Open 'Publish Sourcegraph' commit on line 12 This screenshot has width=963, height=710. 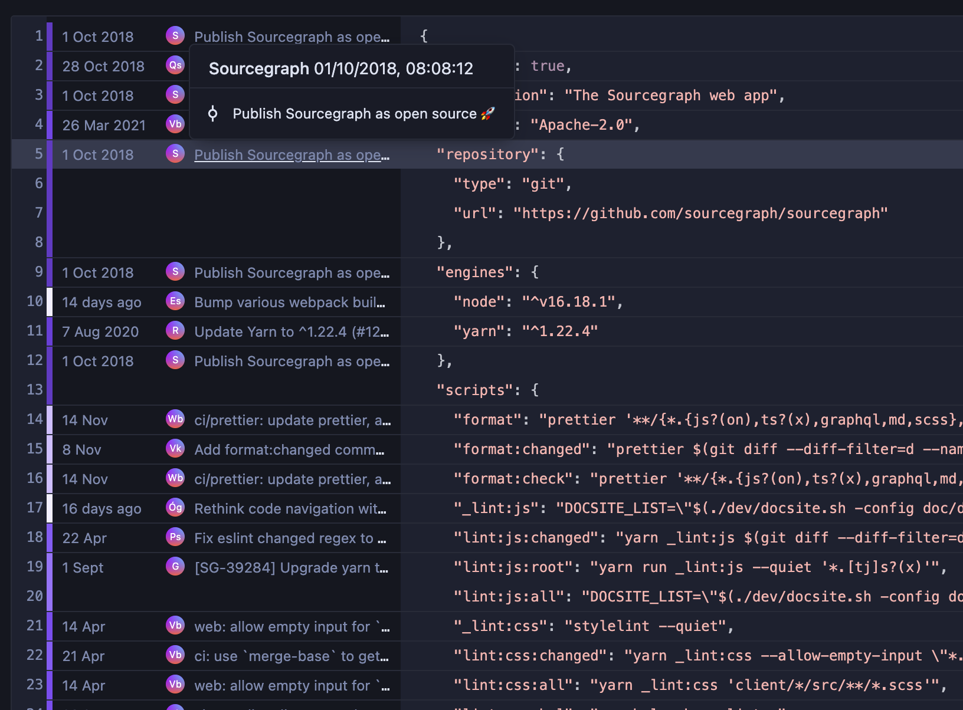291,361
